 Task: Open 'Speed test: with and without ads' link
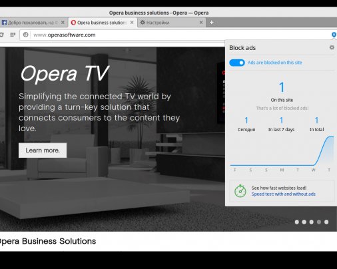click(x=284, y=194)
